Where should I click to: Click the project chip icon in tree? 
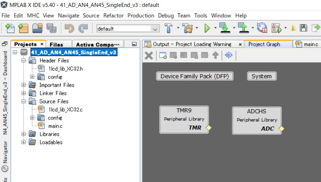[x=24, y=52]
